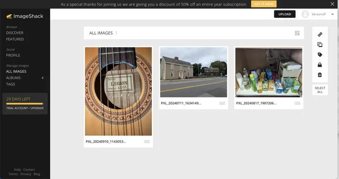Open menu handle of guitar image

tap(147, 142)
